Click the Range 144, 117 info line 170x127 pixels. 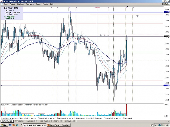click(13, 12)
